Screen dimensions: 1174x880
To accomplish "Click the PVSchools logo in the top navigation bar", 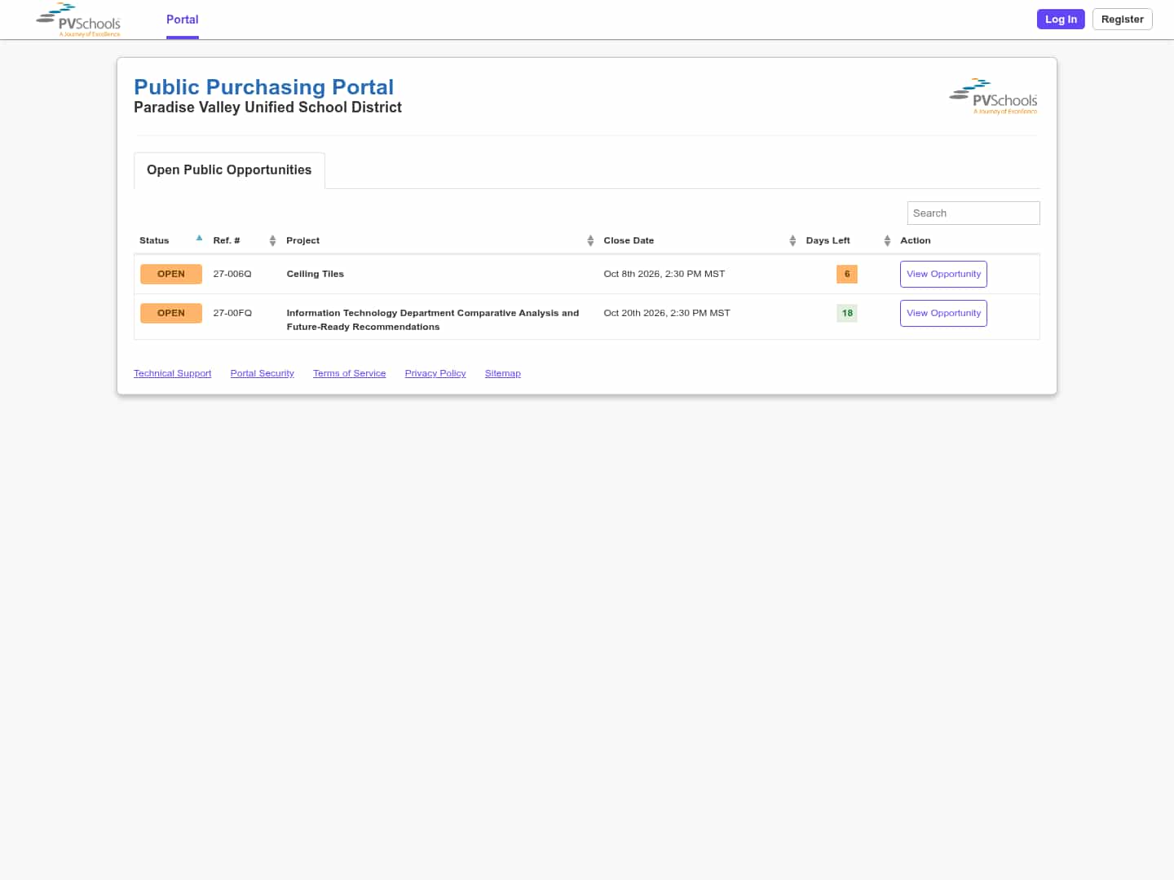I will pos(78,20).
